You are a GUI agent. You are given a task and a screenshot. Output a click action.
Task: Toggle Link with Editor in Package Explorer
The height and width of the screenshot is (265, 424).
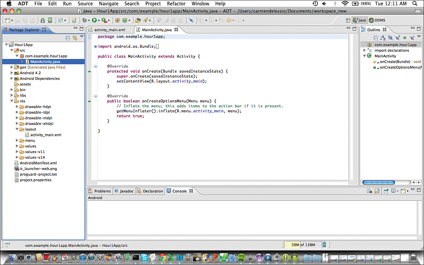click(75, 38)
